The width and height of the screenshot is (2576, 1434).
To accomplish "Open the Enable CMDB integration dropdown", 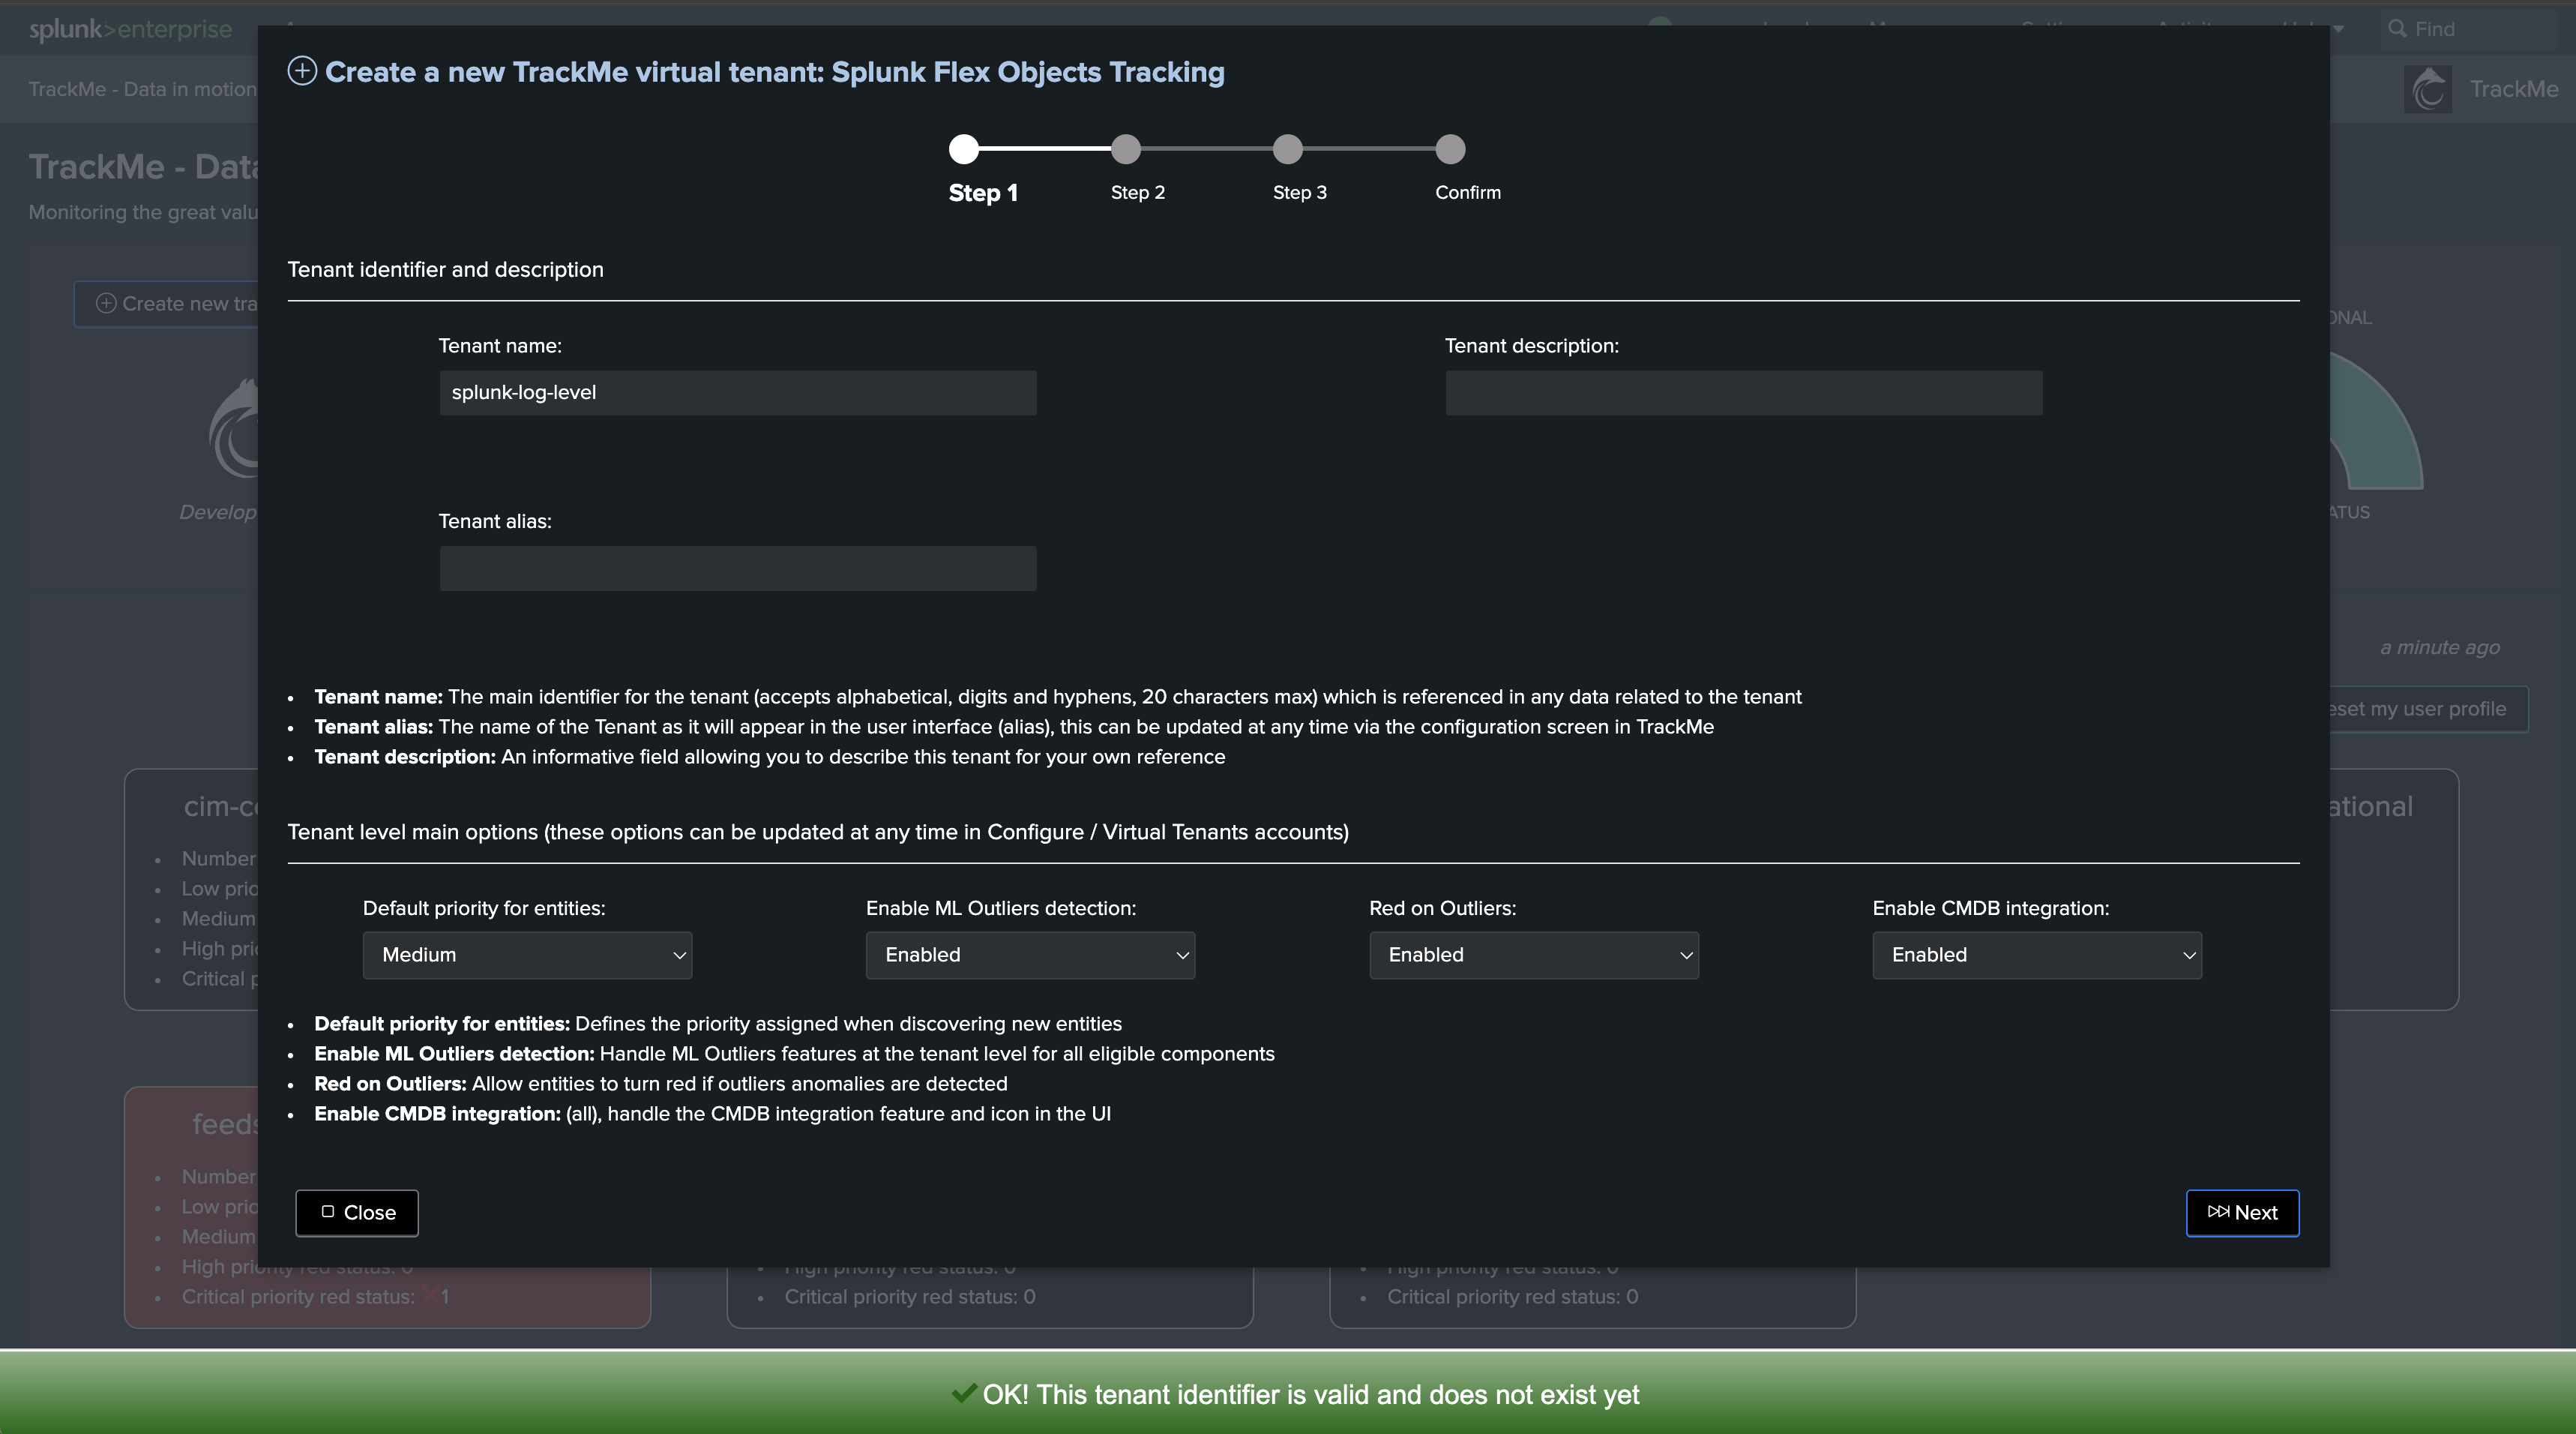I will coord(2037,955).
